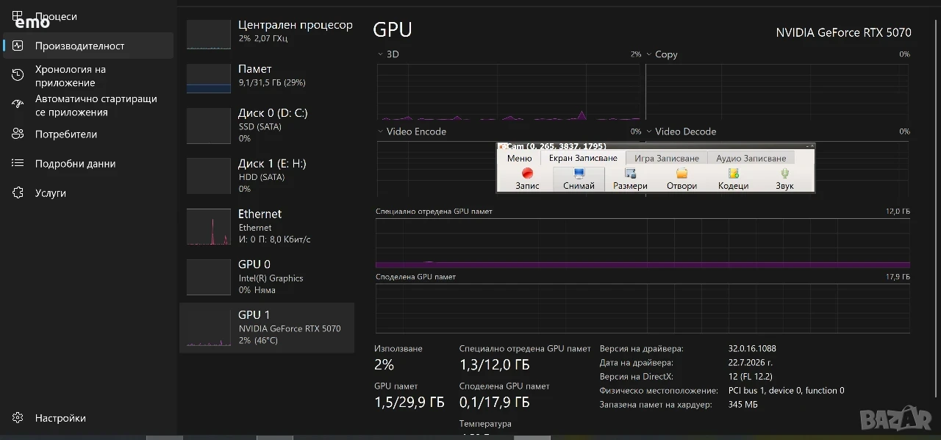Click the driver date 22.7.2026 г.

[x=751, y=362]
